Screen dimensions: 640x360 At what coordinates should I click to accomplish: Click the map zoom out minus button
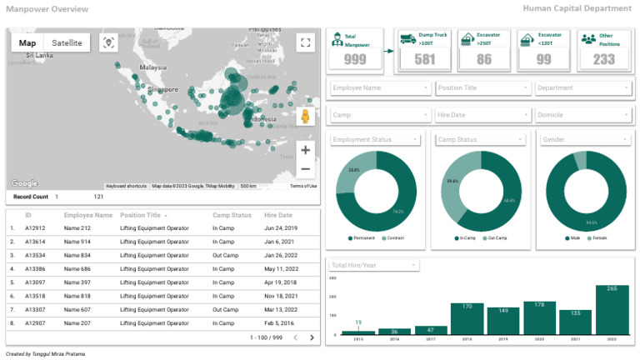click(x=305, y=169)
